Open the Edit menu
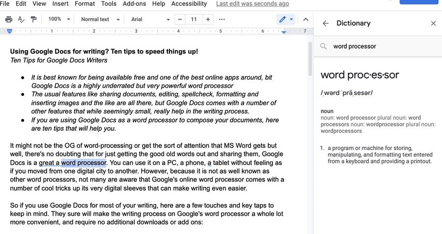This screenshot has height=234, width=442. click(x=21, y=3)
